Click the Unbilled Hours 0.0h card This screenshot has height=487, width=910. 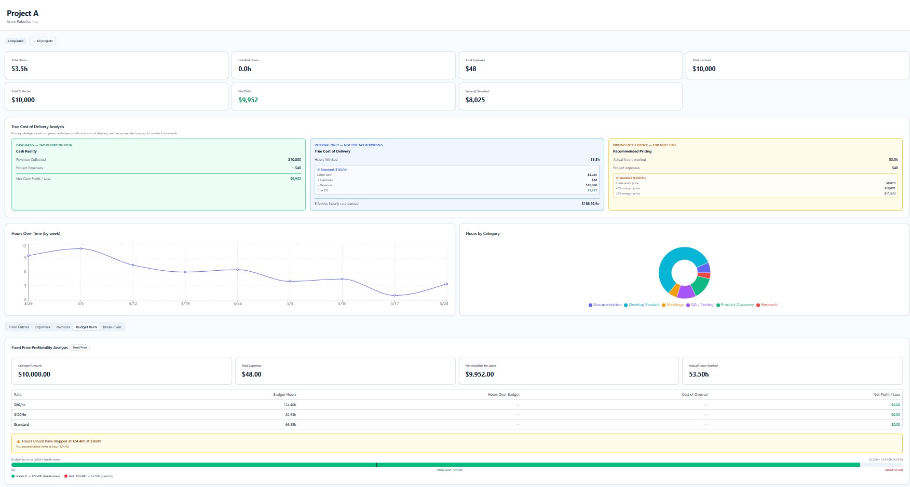pyautogui.click(x=343, y=65)
